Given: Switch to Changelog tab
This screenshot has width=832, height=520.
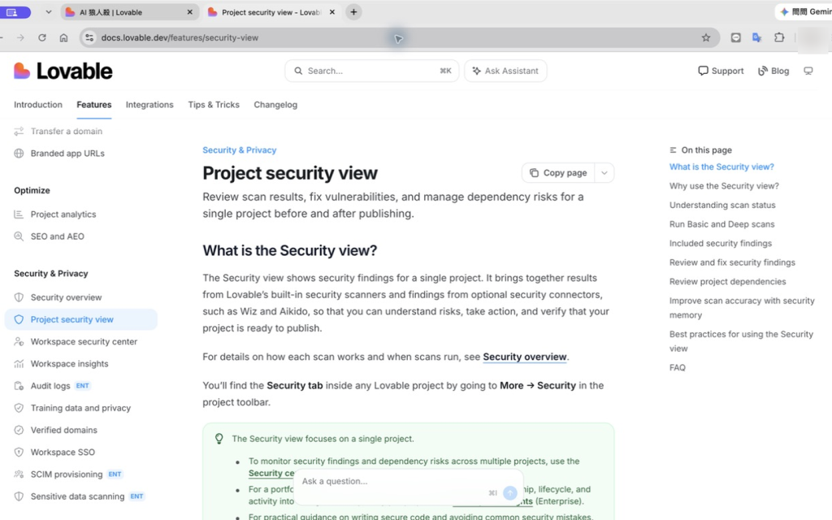Looking at the screenshot, I should pyautogui.click(x=275, y=105).
